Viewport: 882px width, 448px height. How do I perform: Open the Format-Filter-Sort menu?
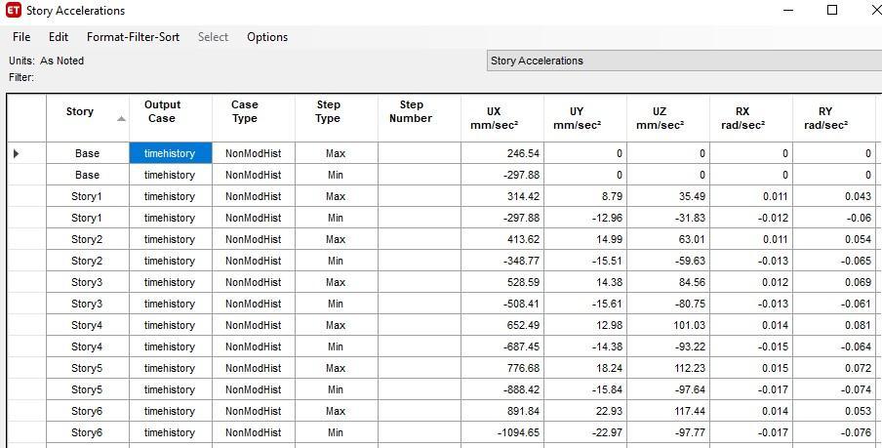[x=133, y=37]
